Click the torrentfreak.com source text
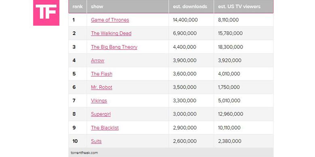This screenshot has width=315, height=157. tap(84, 153)
